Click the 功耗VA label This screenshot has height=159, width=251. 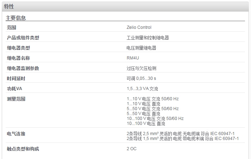pos(14,89)
